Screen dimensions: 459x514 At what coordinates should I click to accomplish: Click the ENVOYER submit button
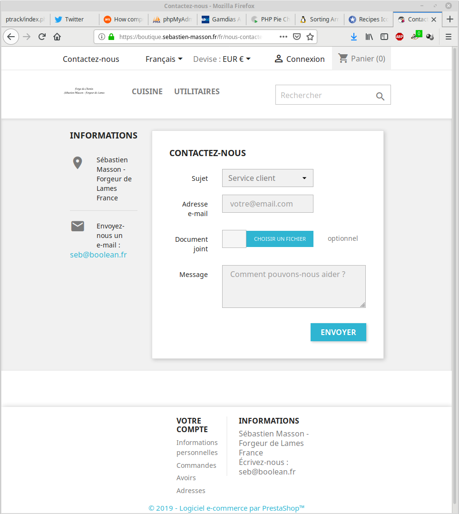tap(339, 332)
